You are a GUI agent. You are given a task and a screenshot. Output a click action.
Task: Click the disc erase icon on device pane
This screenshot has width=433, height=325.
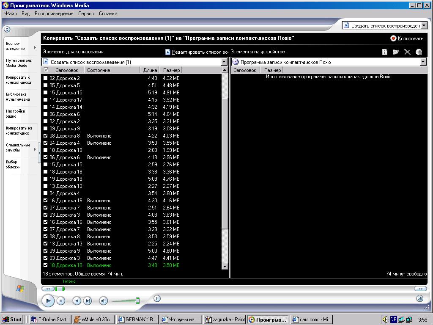pyautogui.click(x=419, y=52)
